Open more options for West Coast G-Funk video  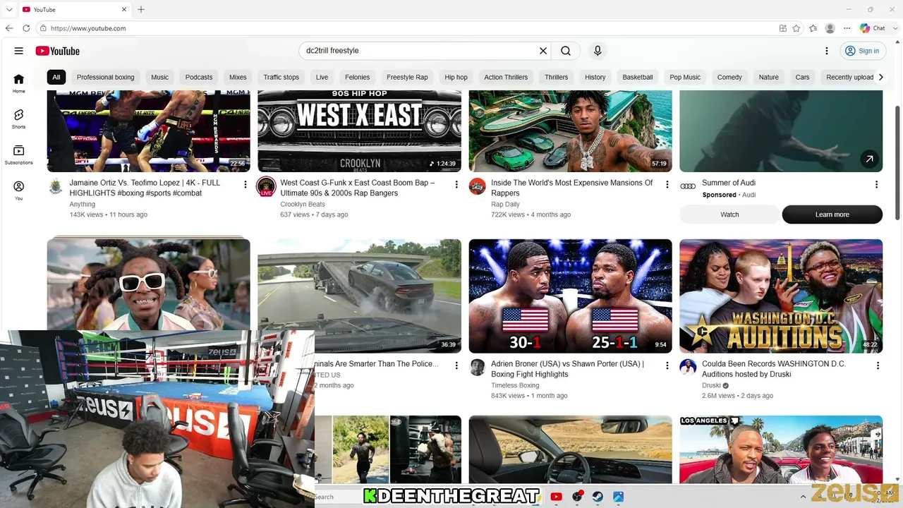[456, 185]
